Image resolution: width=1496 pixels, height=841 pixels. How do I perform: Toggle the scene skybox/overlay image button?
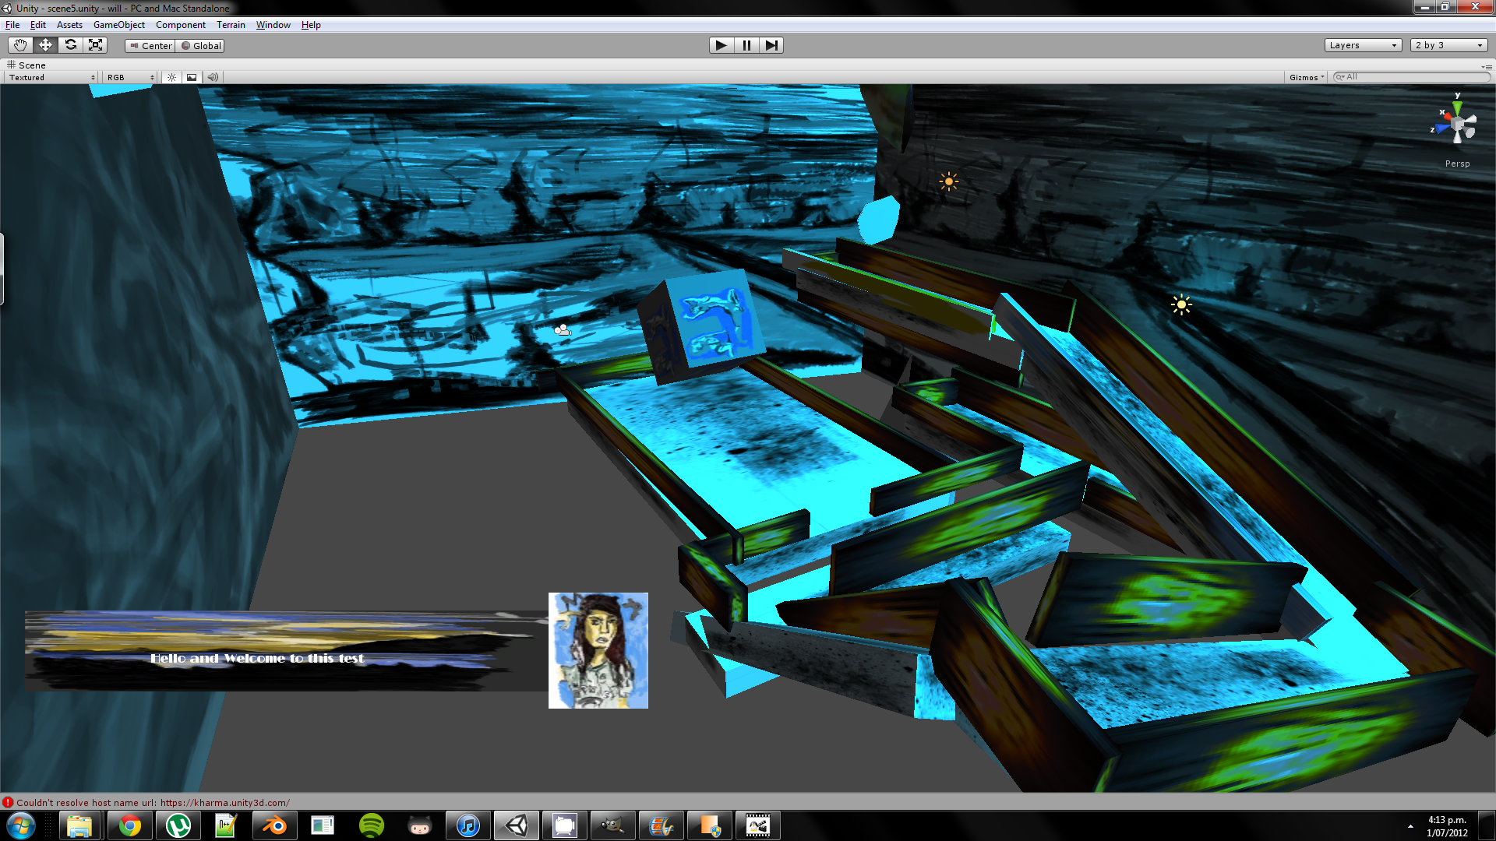click(x=192, y=77)
